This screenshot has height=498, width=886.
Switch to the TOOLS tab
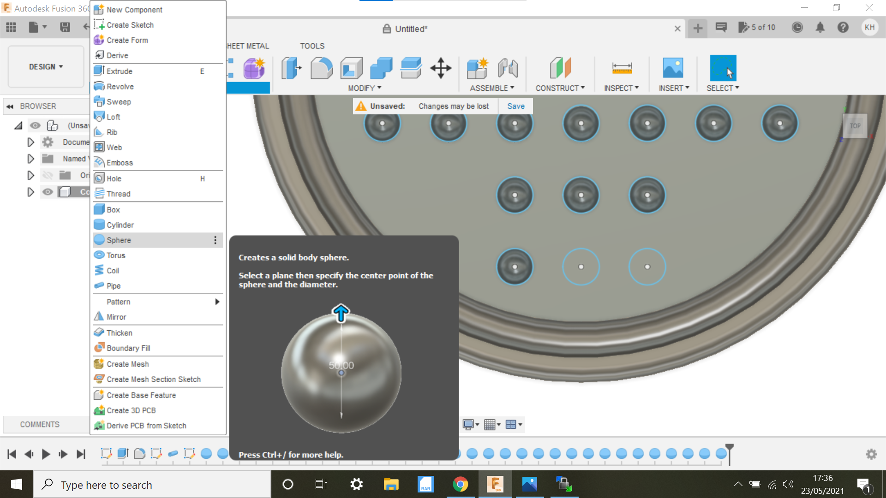point(312,46)
